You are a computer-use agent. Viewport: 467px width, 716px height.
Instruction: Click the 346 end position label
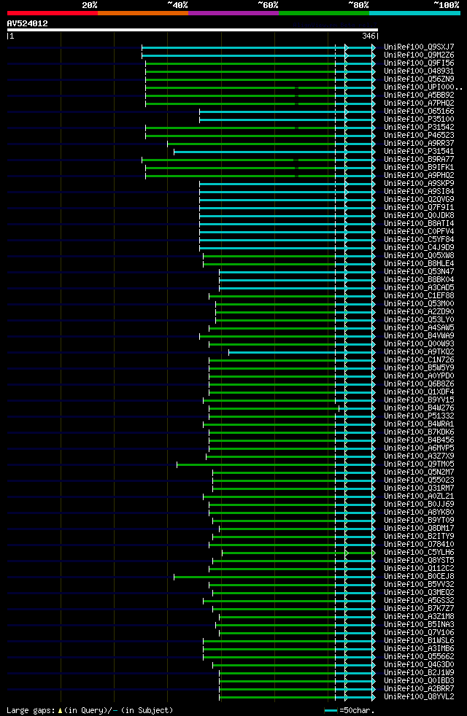pyautogui.click(x=368, y=36)
